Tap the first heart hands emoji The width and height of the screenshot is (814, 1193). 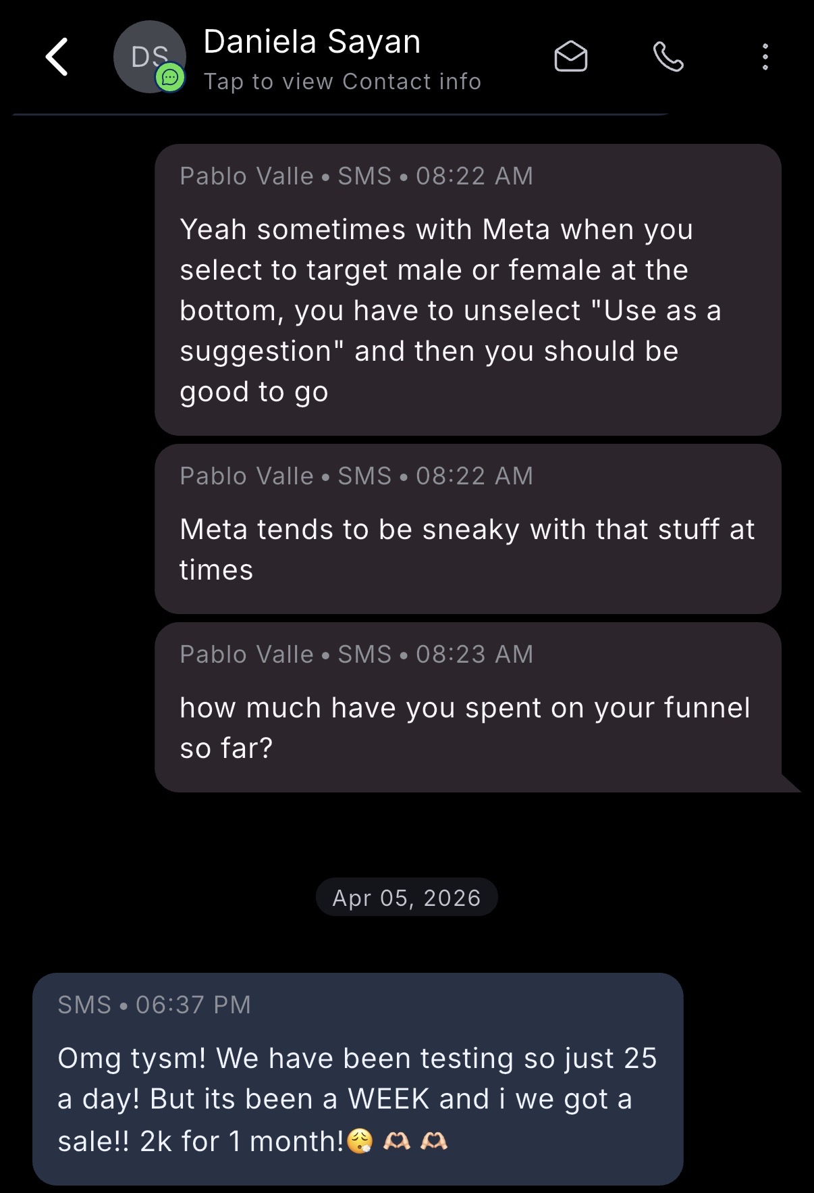(396, 1142)
